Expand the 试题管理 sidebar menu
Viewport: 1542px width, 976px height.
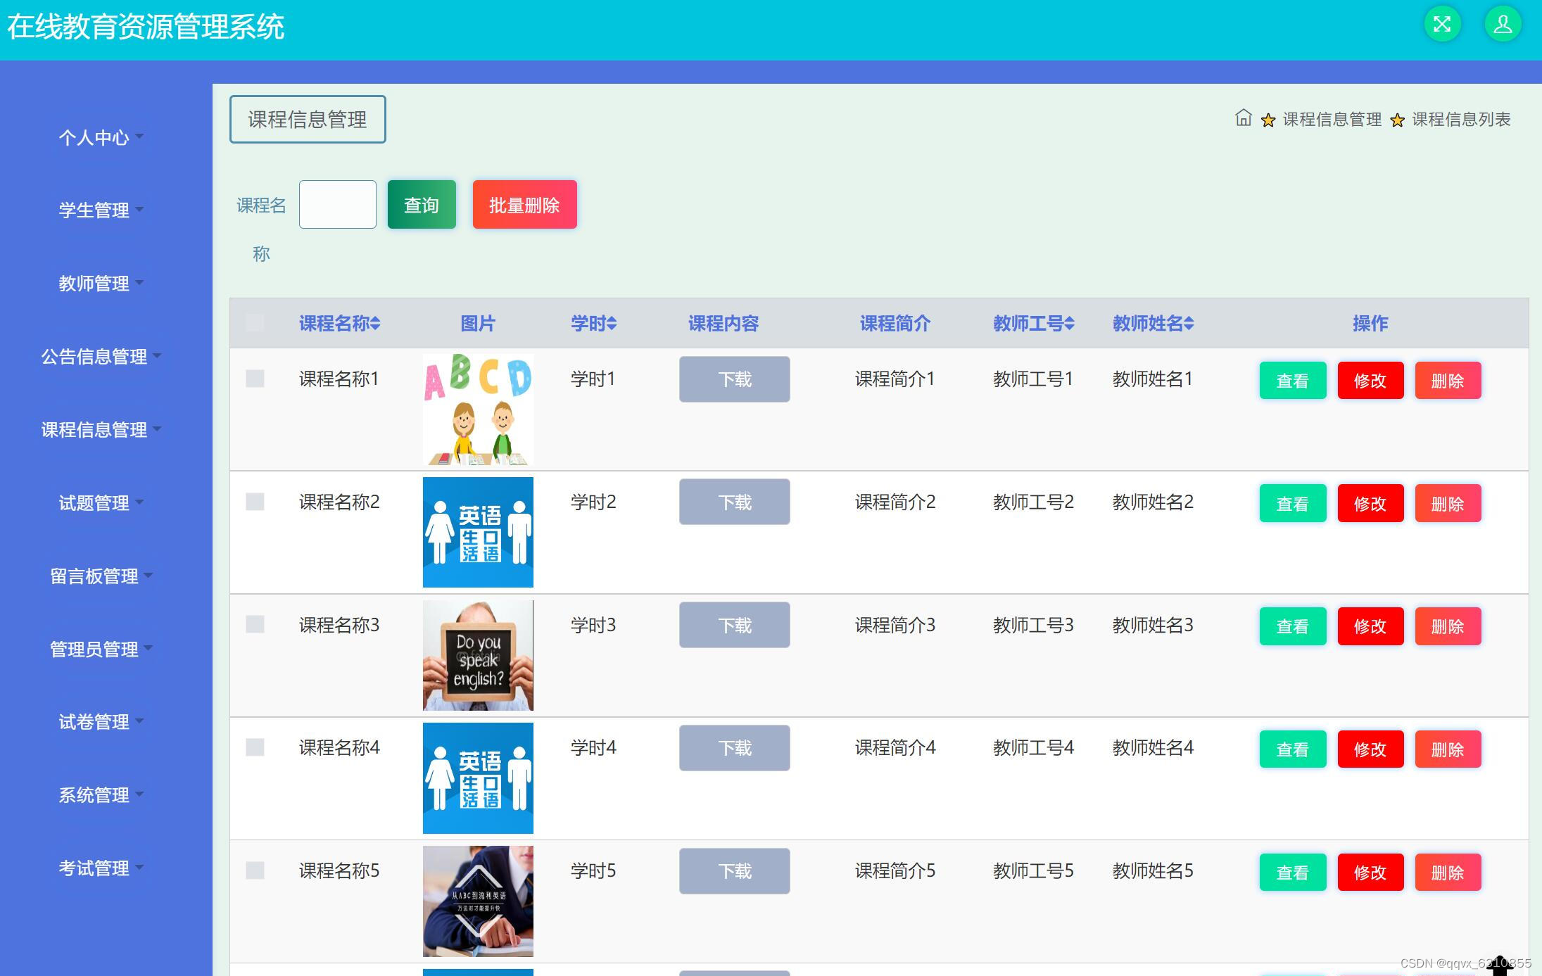[x=101, y=502]
